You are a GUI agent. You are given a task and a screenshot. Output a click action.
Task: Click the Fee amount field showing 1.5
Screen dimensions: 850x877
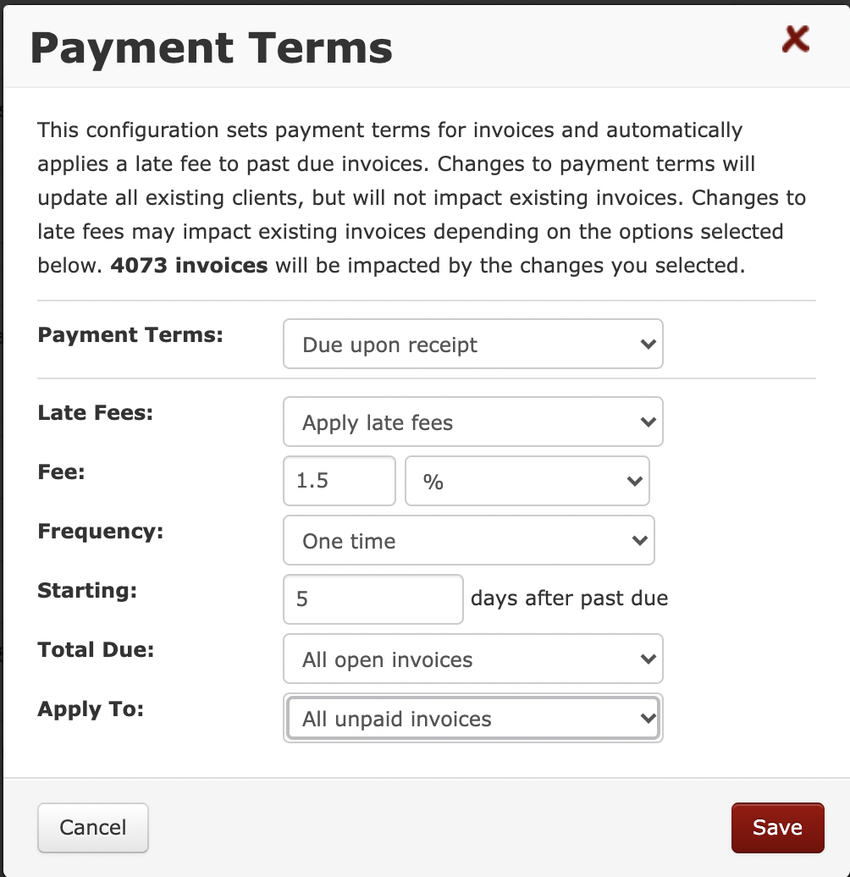(339, 481)
